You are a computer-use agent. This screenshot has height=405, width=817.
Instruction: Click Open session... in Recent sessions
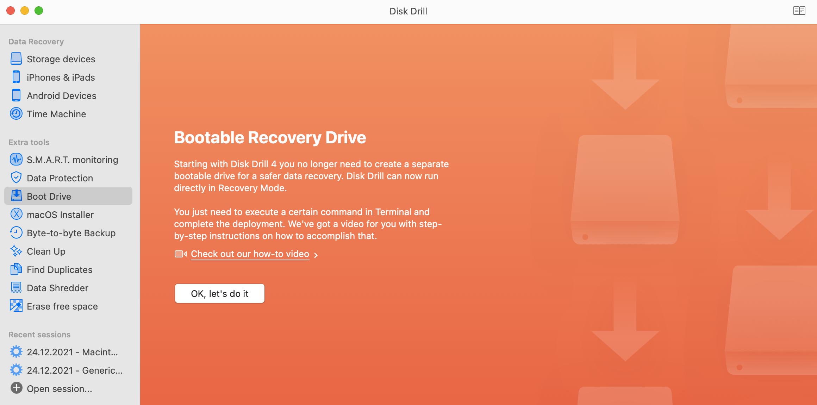click(x=60, y=388)
